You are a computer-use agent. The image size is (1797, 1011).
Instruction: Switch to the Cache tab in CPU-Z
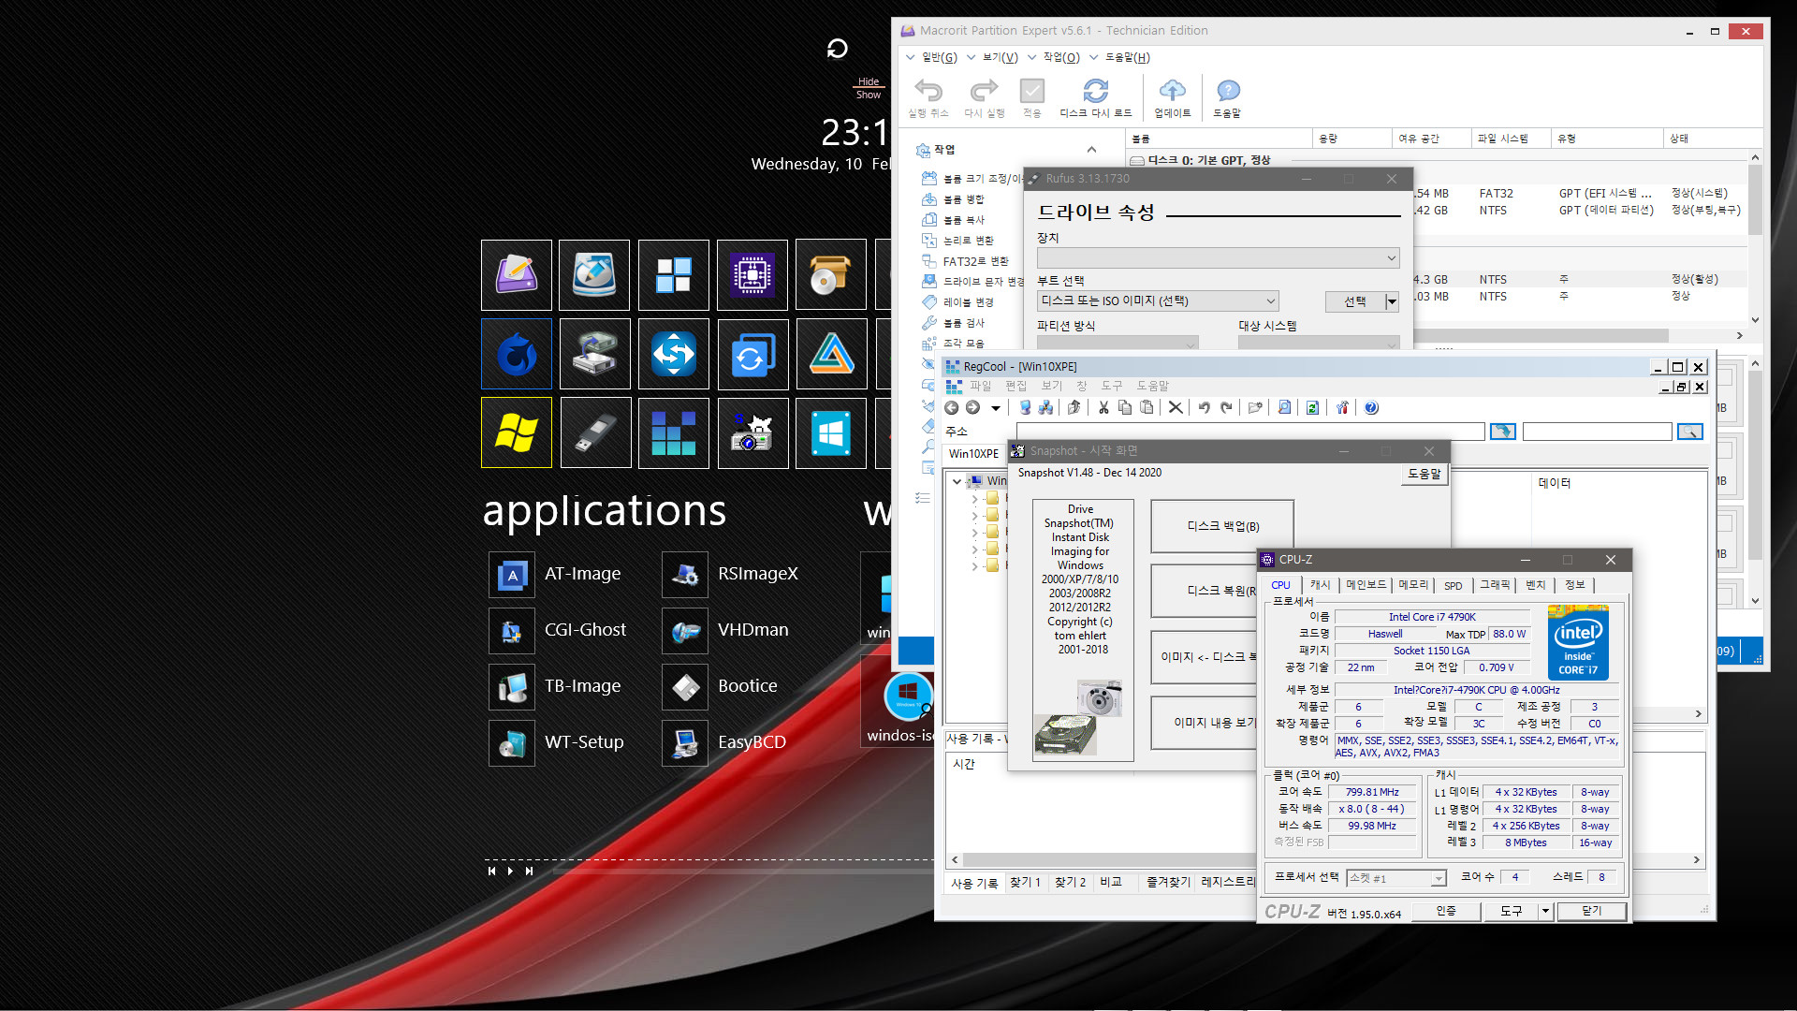[x=1320, y=585]
